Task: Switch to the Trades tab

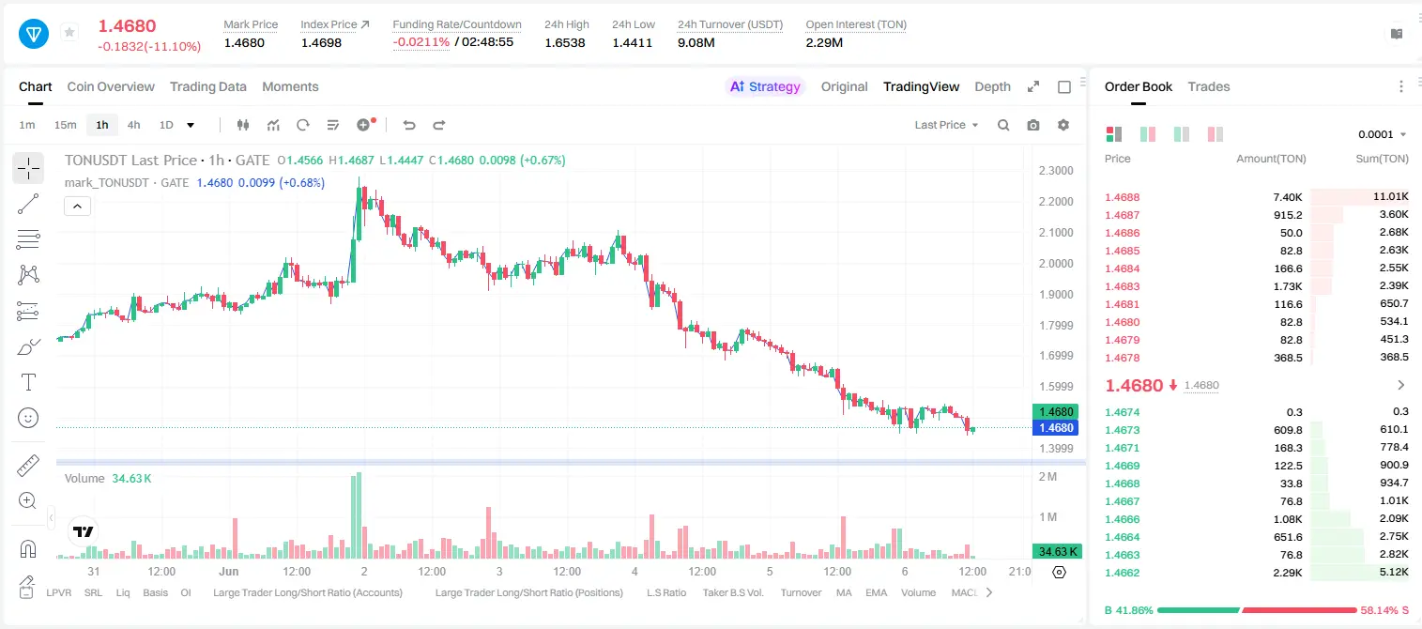Action: point(1209,86)
